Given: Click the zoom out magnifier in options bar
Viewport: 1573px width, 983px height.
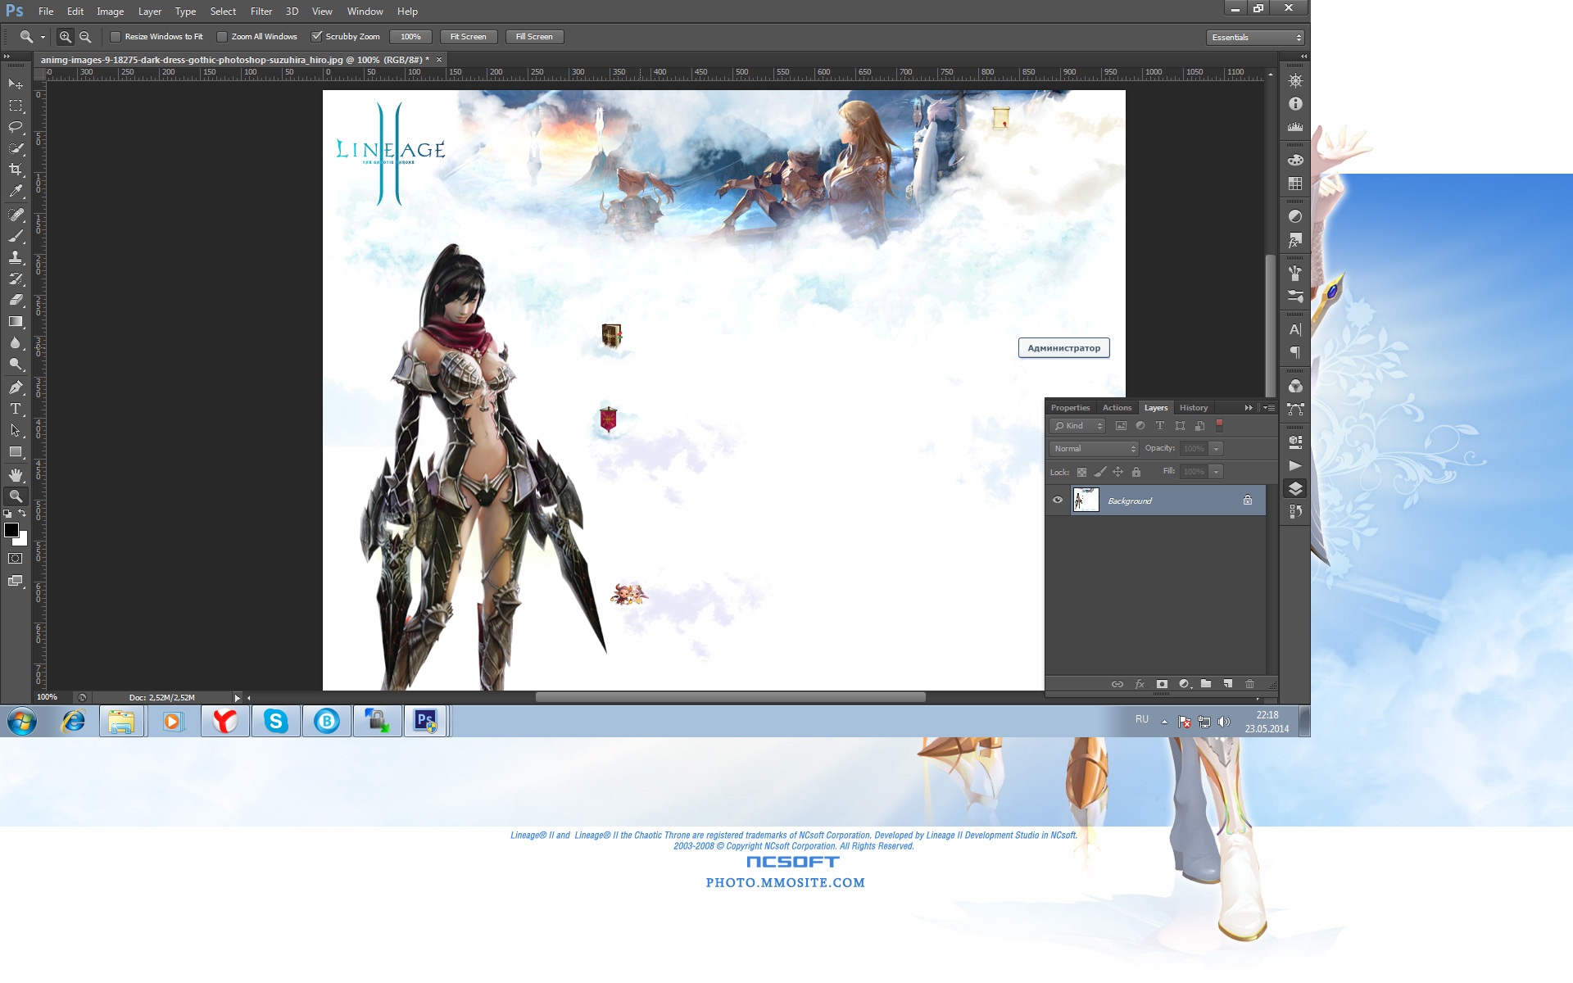Looking at the screenshot, I should point(85,37).
